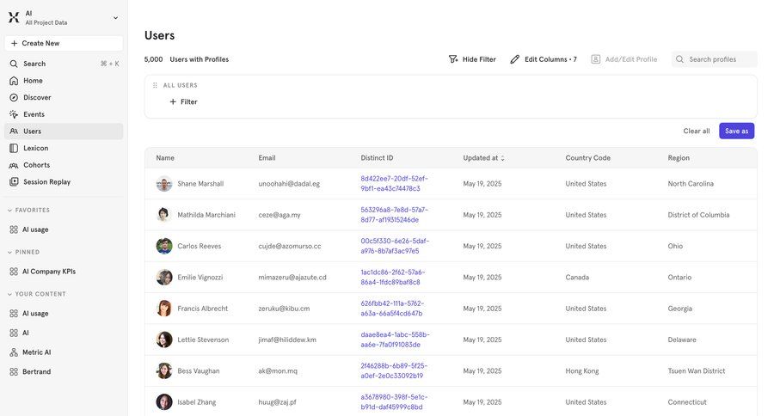This screenshot has height=416, width=774.
Task: Click the Region column header
Action: [679, 158]
